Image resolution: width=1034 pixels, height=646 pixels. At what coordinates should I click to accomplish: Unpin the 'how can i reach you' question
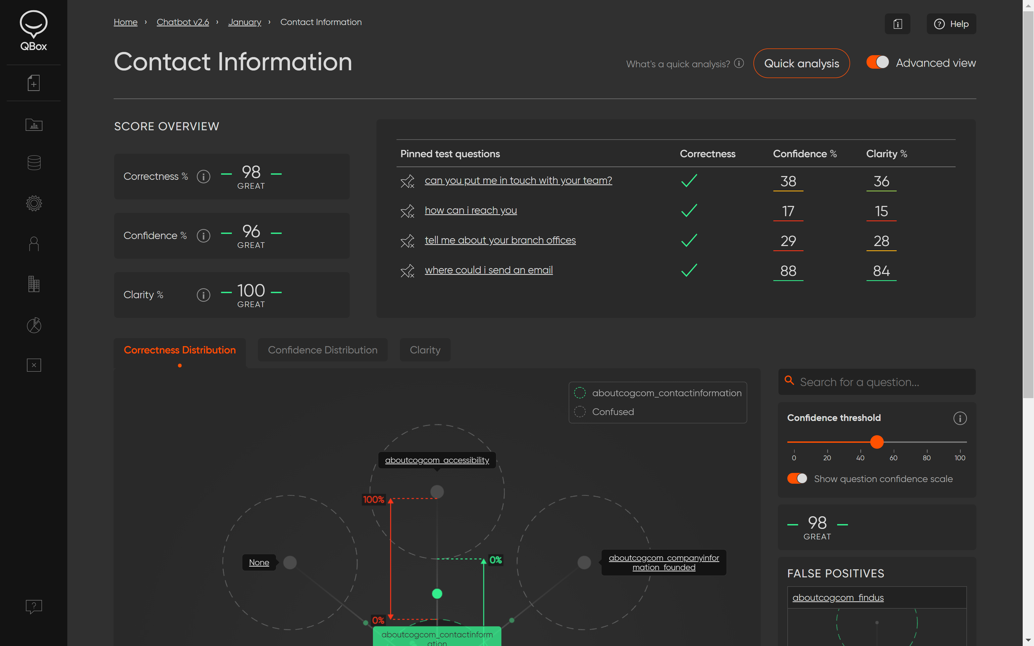click(x=407, y=211)
